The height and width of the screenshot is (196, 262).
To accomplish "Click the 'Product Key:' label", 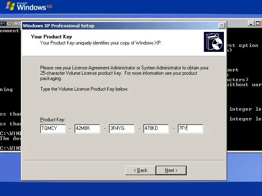I will pos(52,120).
